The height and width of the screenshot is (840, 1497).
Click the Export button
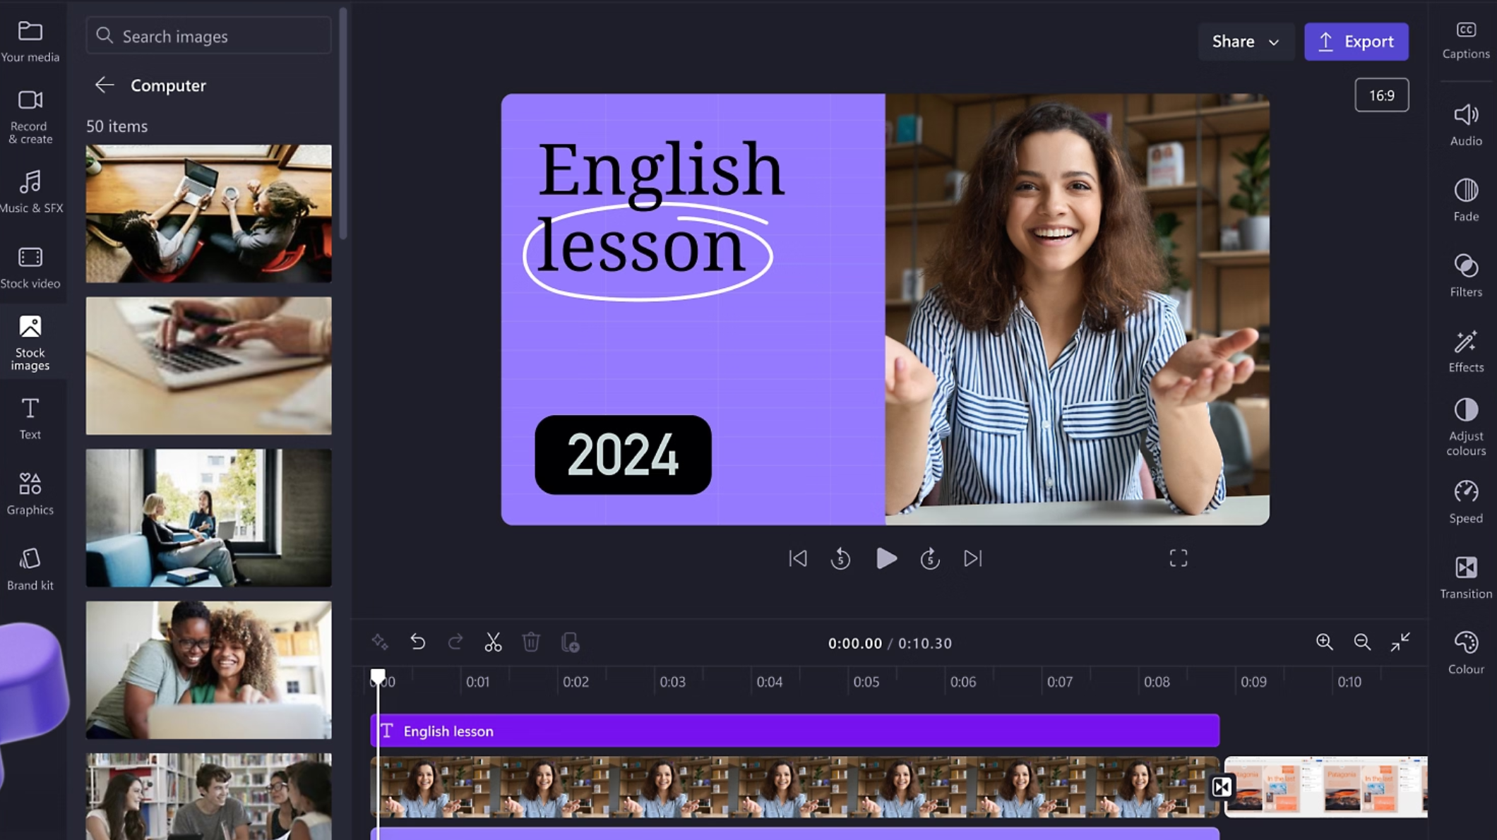[1356, 41]
